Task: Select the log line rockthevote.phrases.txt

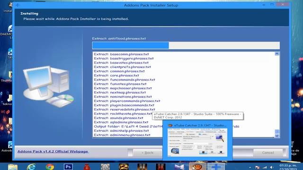Action: point(123,113)
